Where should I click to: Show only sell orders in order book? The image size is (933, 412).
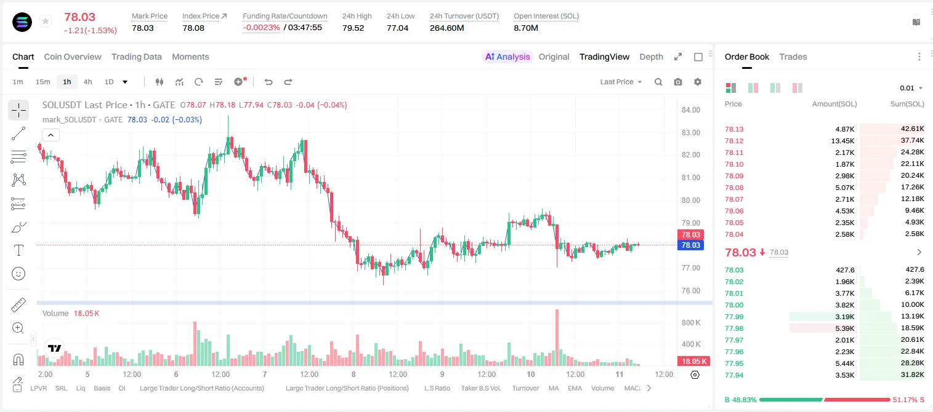pyautogui.click(x=798, y=88)
